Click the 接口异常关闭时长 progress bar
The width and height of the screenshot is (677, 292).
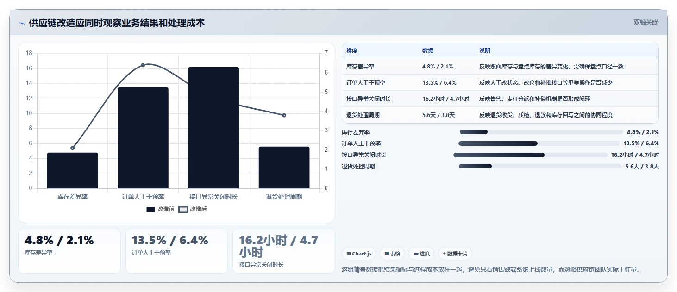[530, 155]
